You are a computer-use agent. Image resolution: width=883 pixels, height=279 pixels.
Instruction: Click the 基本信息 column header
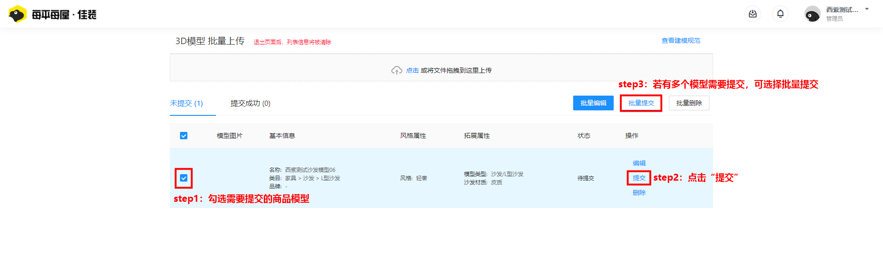tap(282, 136)
